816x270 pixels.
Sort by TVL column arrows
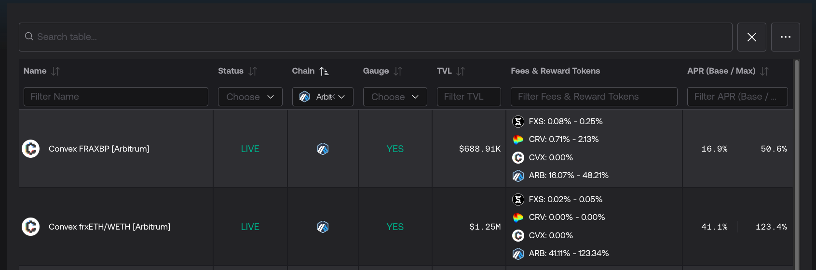click(461, 71)
